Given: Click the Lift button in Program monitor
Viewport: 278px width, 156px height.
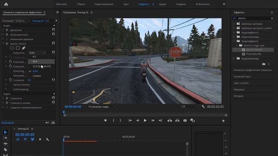Looking at the screenshot, I should pos(170,120).
